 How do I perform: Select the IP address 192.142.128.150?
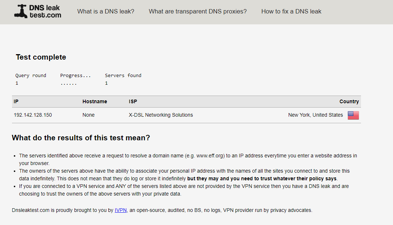tap(33, 115)
